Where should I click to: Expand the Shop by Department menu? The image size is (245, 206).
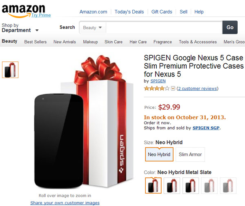coord(20,28)
